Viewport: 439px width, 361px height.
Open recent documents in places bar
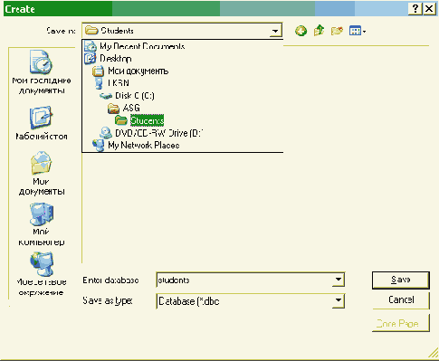click(42, 72)
